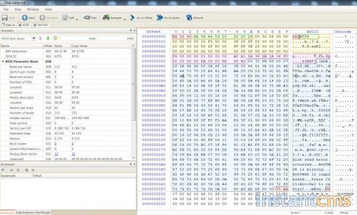Click the templates scrollbar up arrow

(x=134, y=46)
